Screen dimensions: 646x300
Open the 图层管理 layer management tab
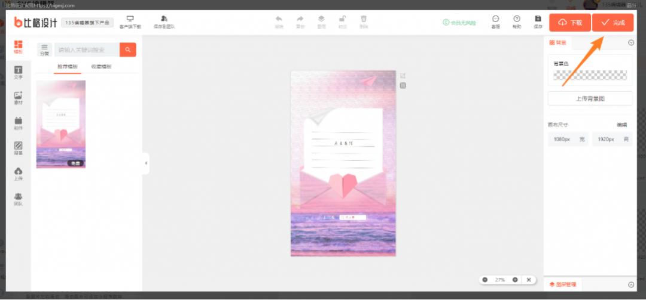tap(563, 284)
